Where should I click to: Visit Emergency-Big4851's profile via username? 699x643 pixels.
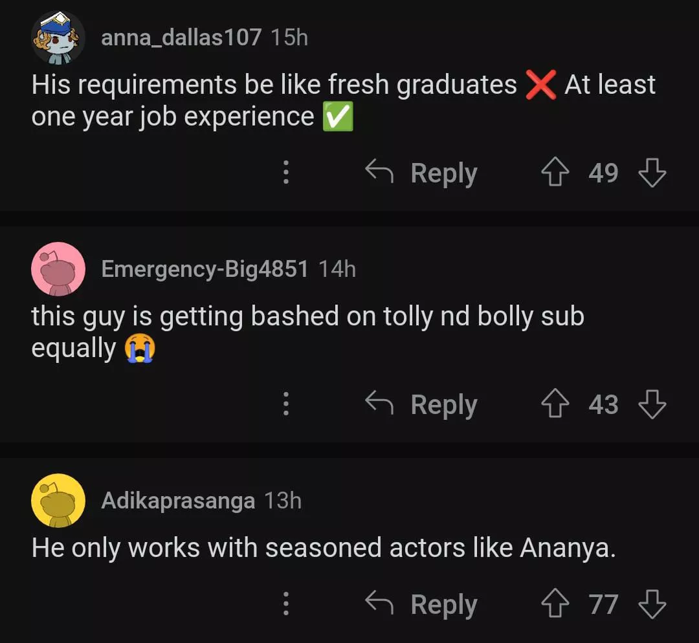click(x=205, y=269)
